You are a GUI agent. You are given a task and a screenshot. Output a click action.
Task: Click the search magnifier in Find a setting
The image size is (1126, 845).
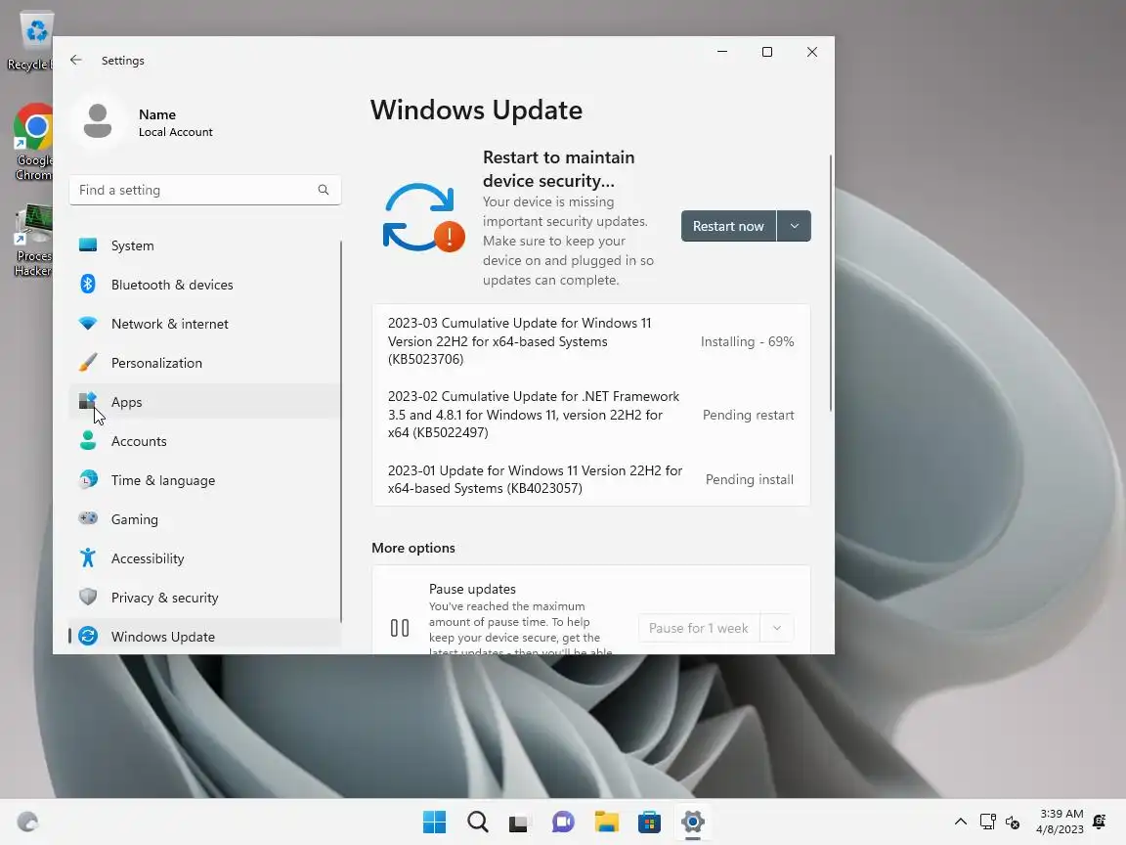click(324, 190)
